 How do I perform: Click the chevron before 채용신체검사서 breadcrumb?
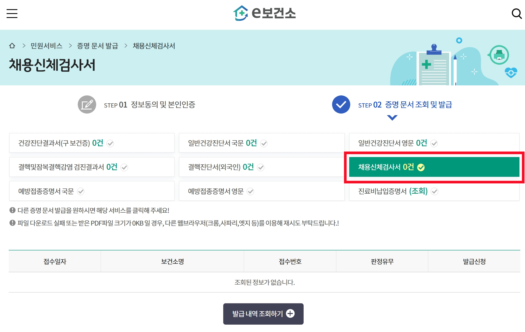coord(126,46)
